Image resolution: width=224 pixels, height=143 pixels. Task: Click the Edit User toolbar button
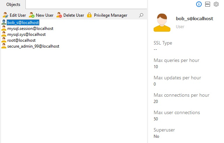tap(14, 15)
